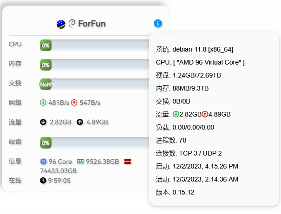Screen dimensions: 281x214
Task: Click the green download icon in the tooltip 流量 line
Action: (x=176, y=114)
